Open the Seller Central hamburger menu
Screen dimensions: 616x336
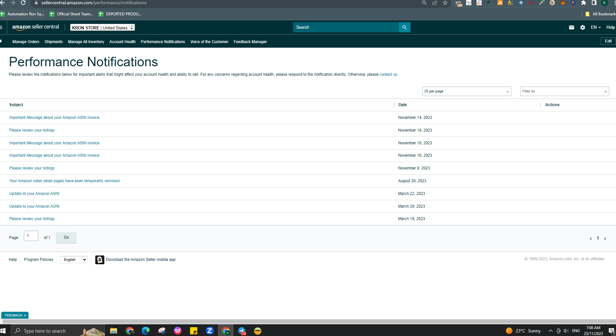[x=1, y=27]
